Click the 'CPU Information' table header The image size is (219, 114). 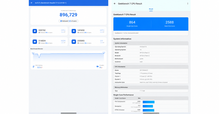(x=151, y=67)
